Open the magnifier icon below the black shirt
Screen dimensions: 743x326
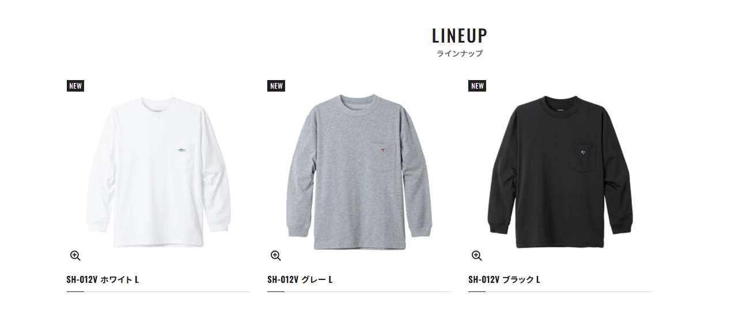476,256
